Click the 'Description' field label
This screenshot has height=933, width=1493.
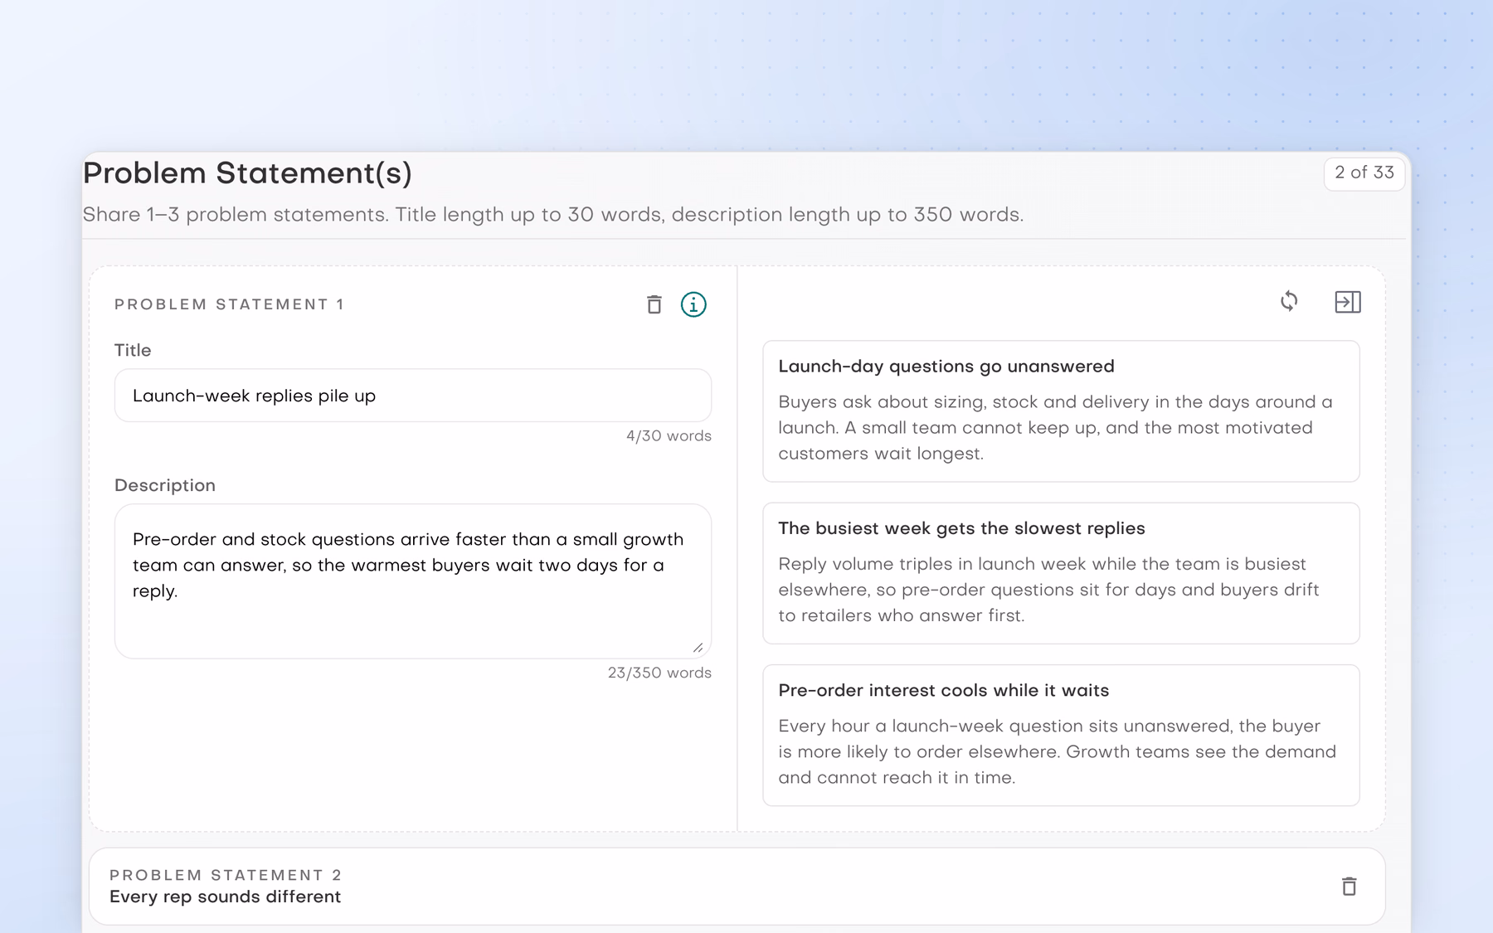tap(165, 486)
